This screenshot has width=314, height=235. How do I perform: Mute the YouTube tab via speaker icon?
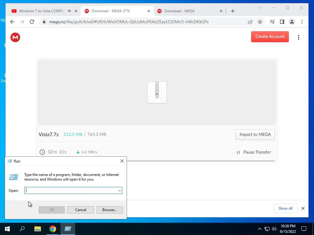click(70, 11)
